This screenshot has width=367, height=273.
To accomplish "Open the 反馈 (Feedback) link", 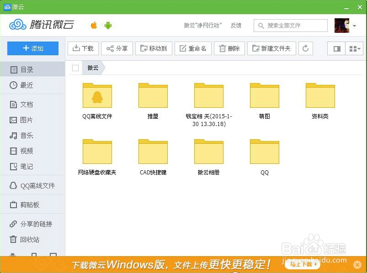I will [236, 26].
